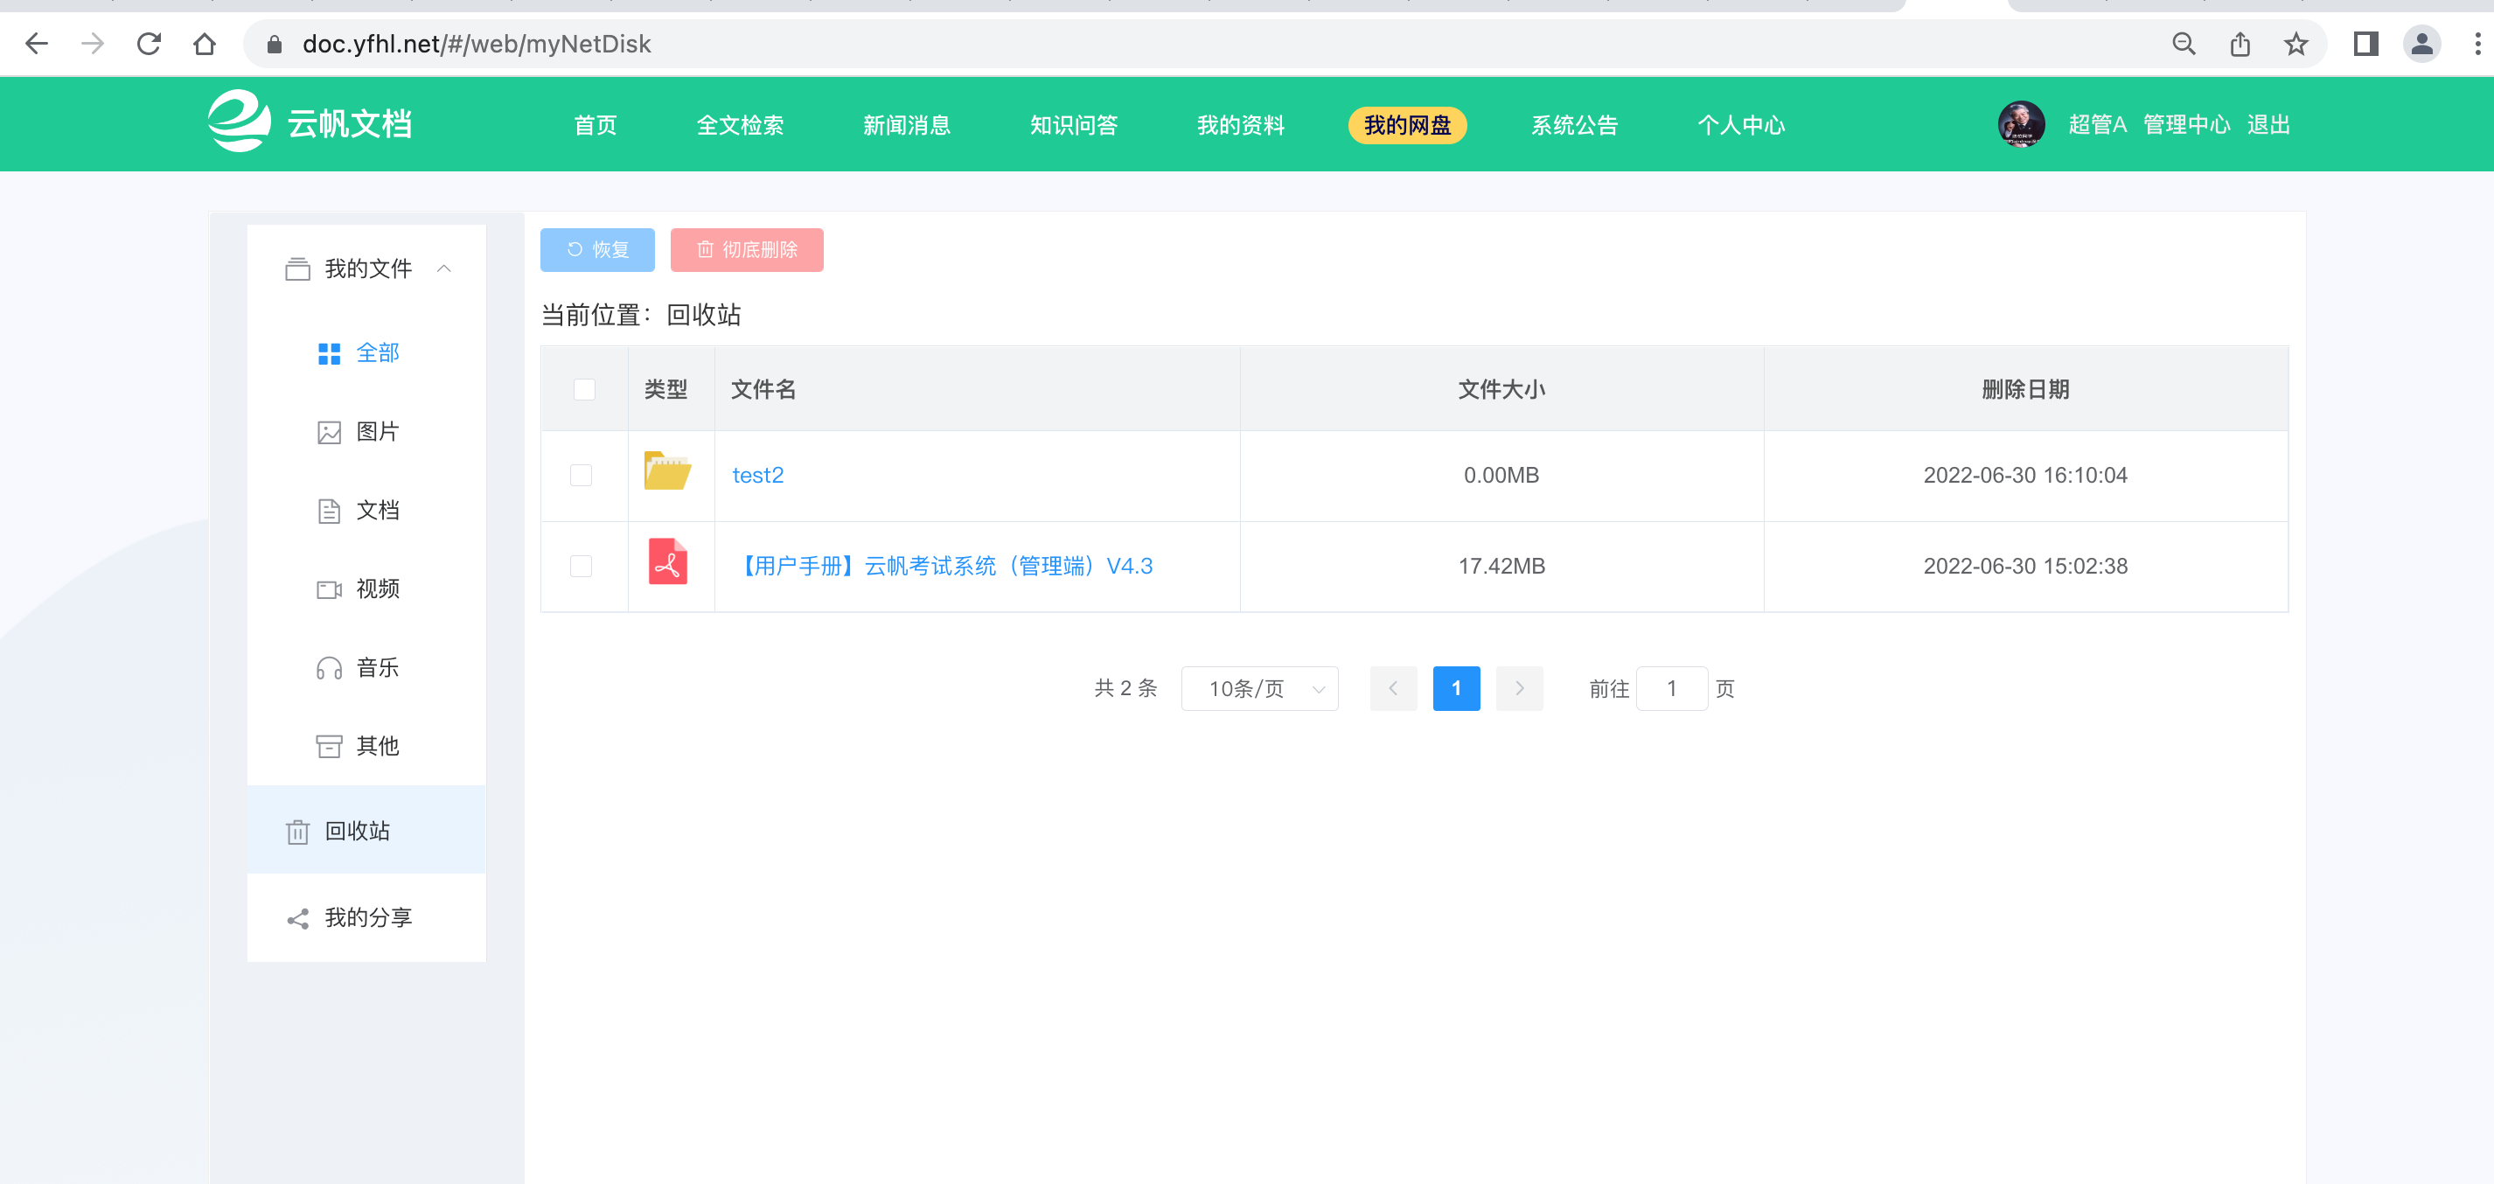2494x1184 pixels.
Task: Click the 文件大小 column header
Action: click(1501, 389)
